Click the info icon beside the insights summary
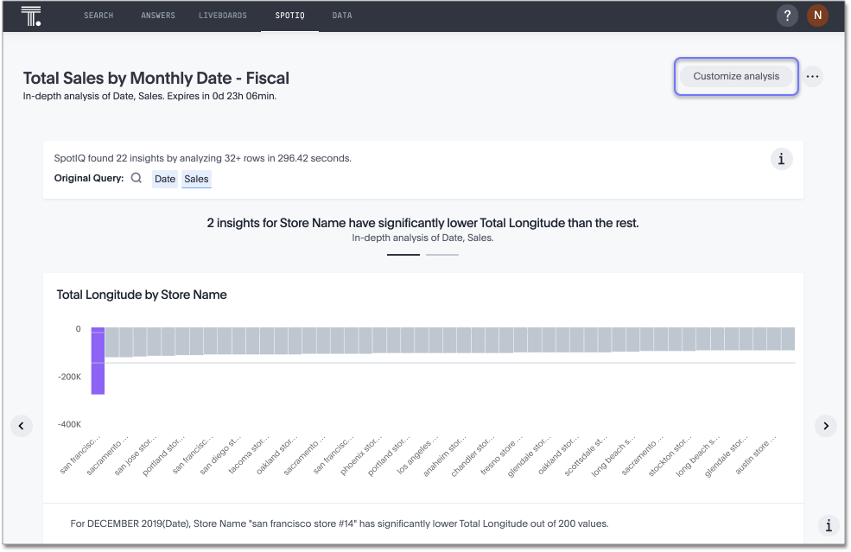The width and height of the screenshot is (851, 552). tap(782, 159)
